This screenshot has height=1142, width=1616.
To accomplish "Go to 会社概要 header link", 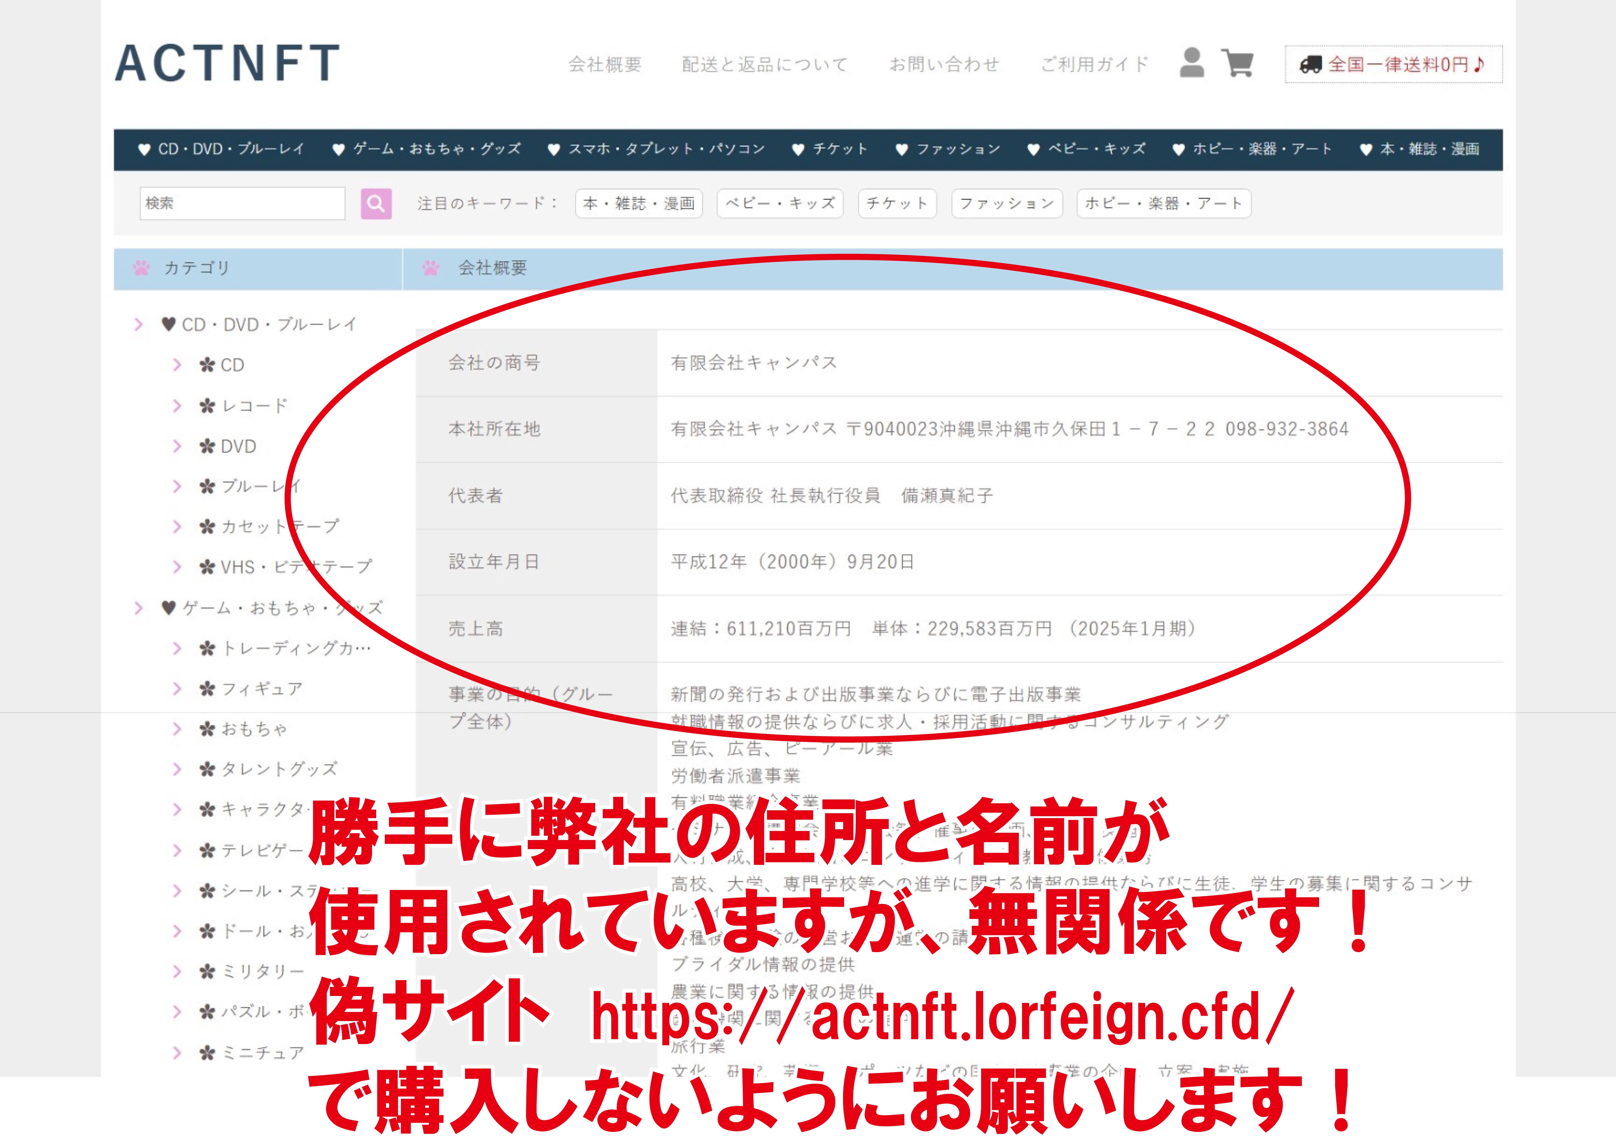I will click(x=605, y=65).
